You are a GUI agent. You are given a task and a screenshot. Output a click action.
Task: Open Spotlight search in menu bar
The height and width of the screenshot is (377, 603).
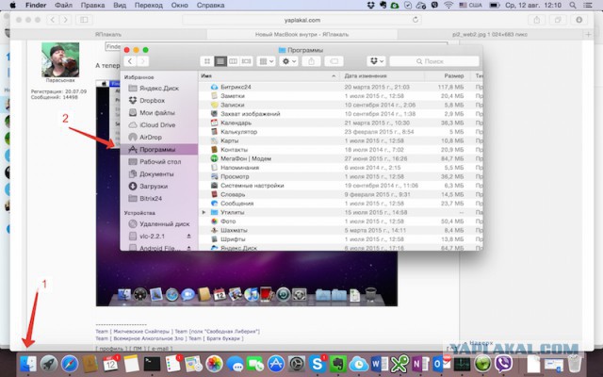[573, 6]
